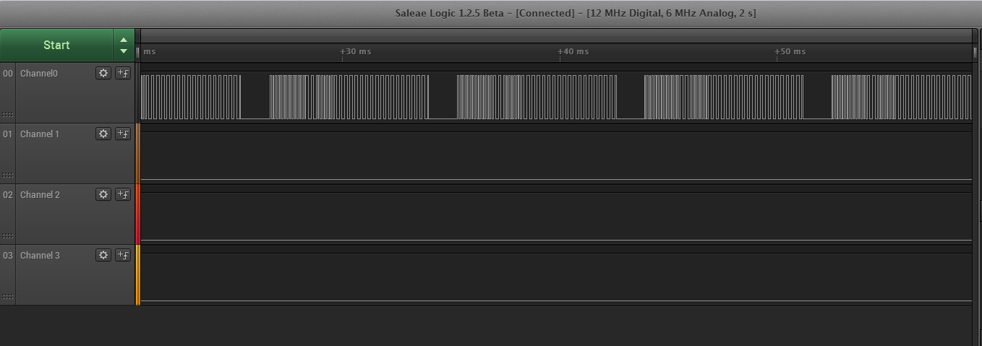Click channel index 01 label

click(x=8, y=134)
